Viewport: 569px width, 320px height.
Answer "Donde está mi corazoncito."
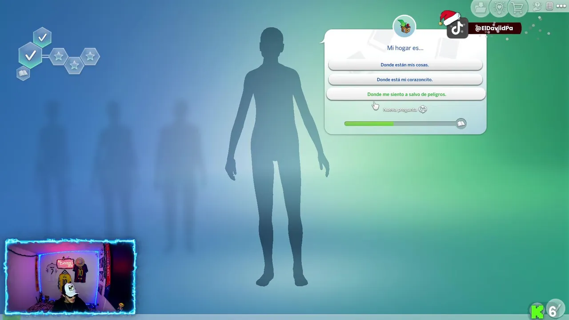click(405, 80)
